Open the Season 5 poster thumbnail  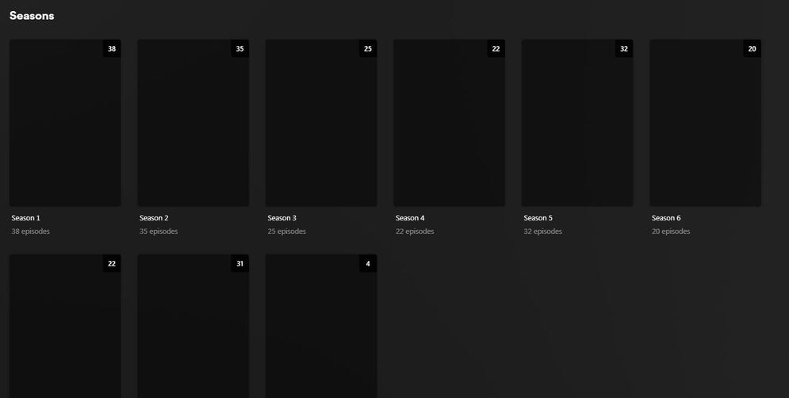pyautogui.click(x=577, y=123)
